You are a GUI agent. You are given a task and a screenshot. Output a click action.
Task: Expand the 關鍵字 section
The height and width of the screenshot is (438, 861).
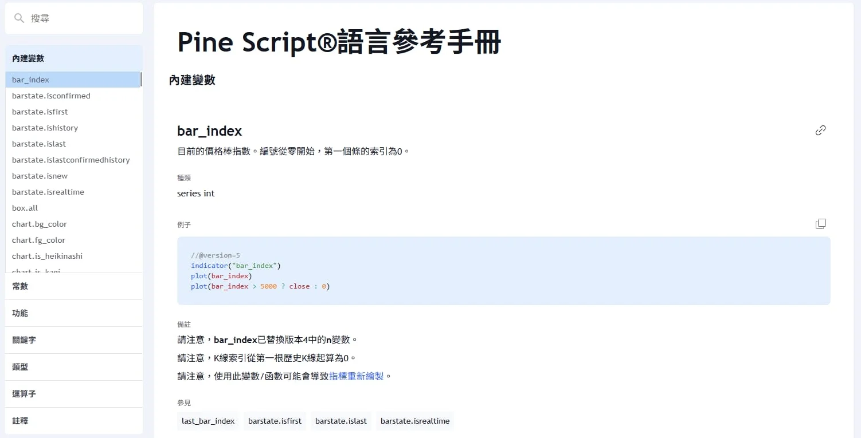point(74,340)
